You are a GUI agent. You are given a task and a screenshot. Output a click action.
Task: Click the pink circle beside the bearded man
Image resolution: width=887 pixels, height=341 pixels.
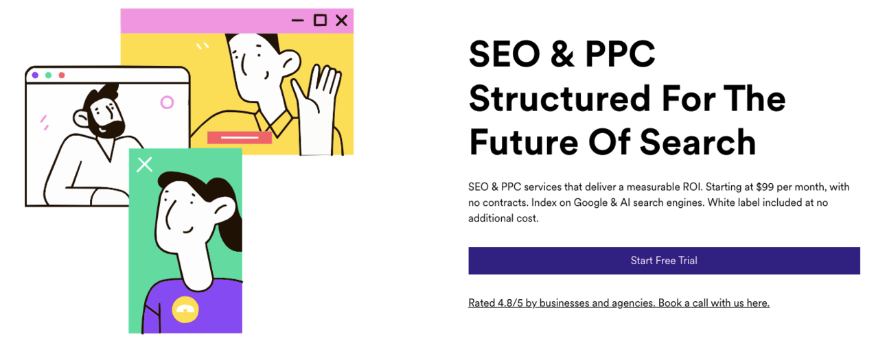pos(167,102)
